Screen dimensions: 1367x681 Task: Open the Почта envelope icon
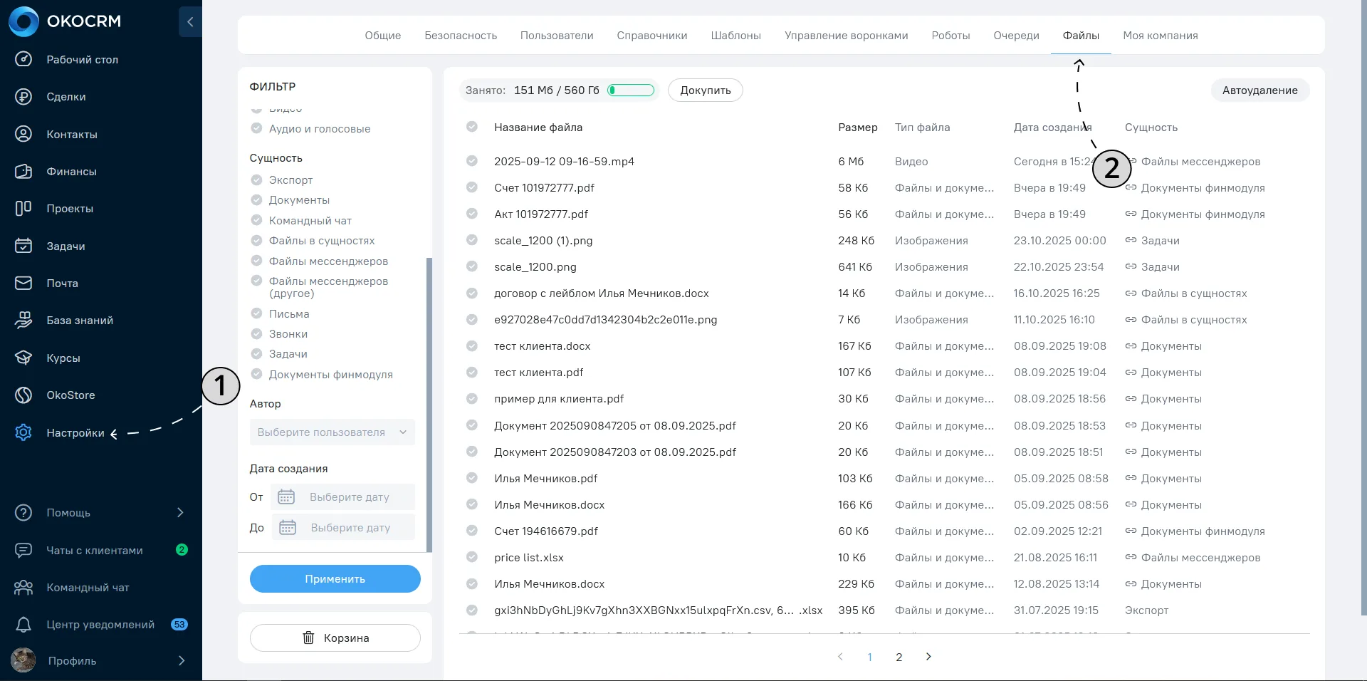pyautogui.click(x=23, y=284)
